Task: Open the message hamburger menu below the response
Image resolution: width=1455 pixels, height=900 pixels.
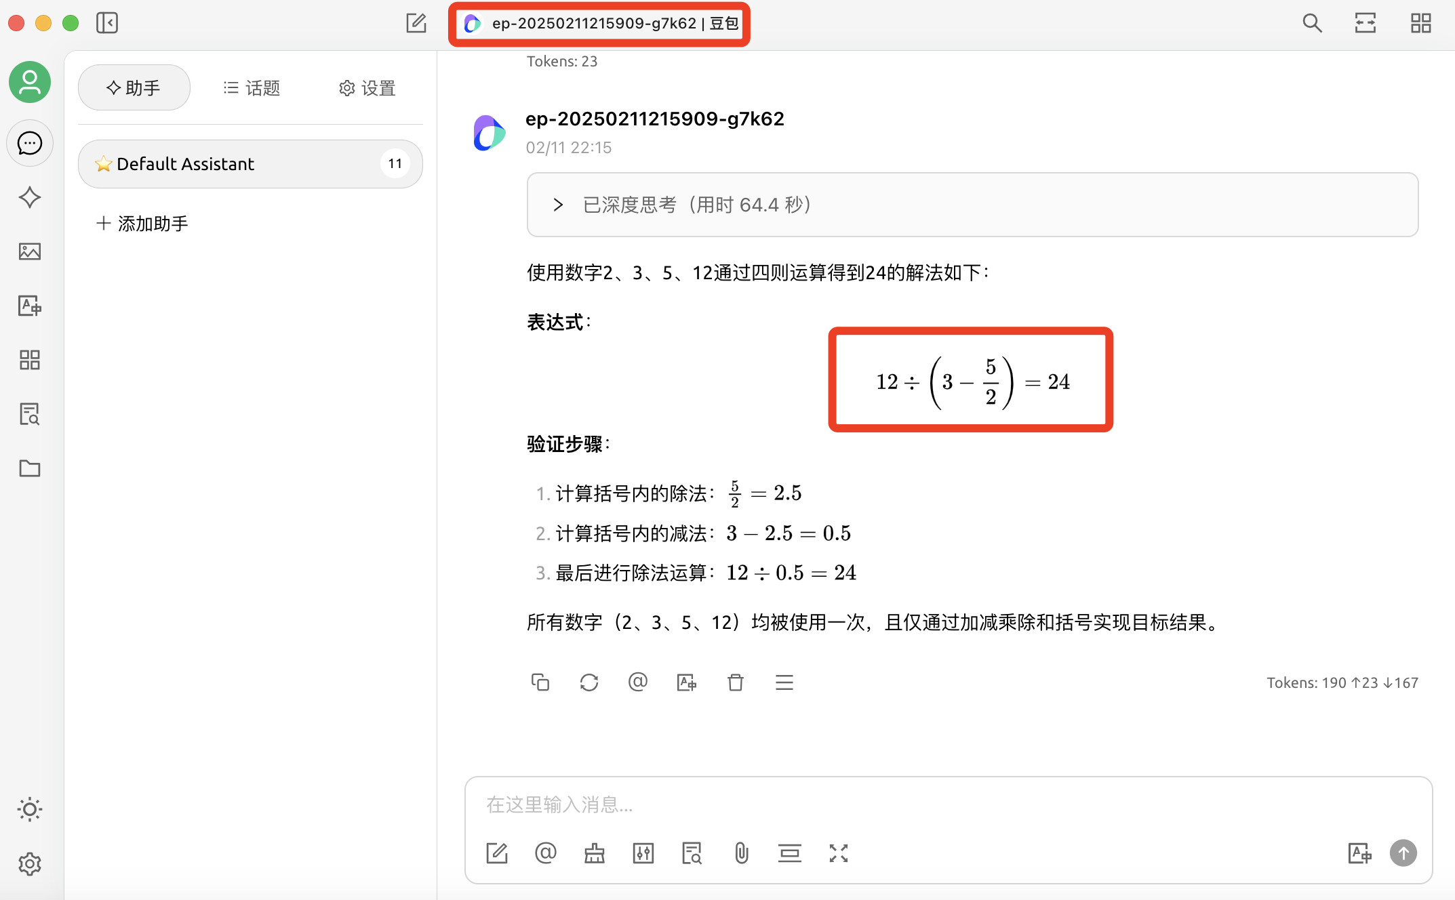Action: pyautogui.click(x=784, y=682)
